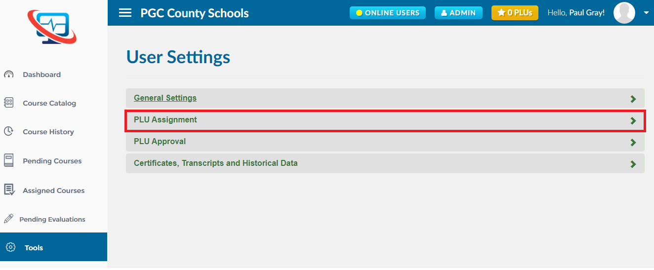
Task: Click the Pending Courses book icon
Action: coord(8,160)
